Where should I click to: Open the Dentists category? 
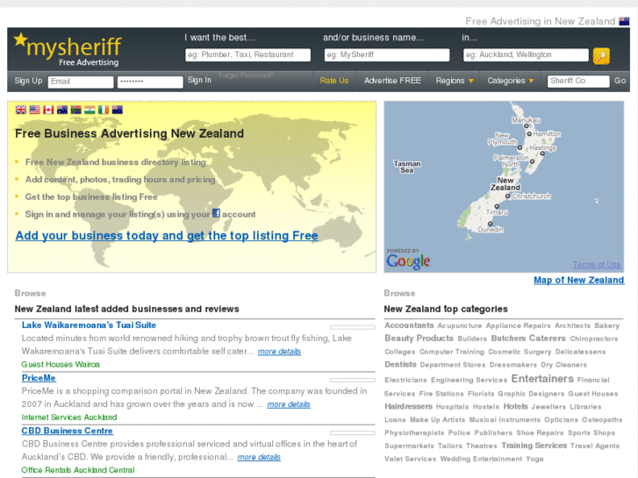(x=400, y=365)
